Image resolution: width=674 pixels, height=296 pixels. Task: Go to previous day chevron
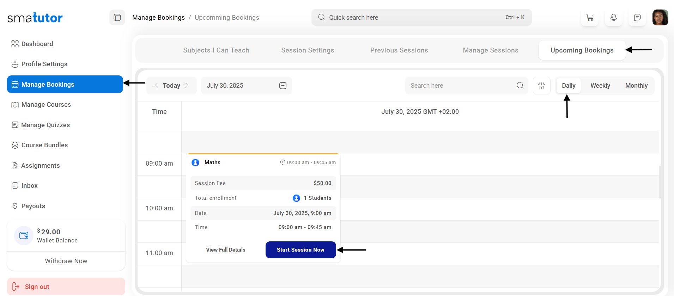coord(156,86)
